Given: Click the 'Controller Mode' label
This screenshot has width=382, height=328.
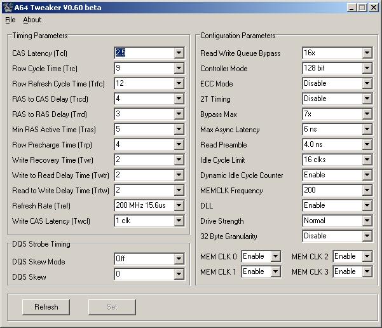Looking at the screenshot, I should [224, 69].
